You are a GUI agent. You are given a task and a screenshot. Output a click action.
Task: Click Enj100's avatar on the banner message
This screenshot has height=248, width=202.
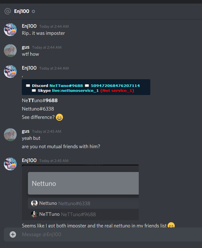tap(10, 72)
